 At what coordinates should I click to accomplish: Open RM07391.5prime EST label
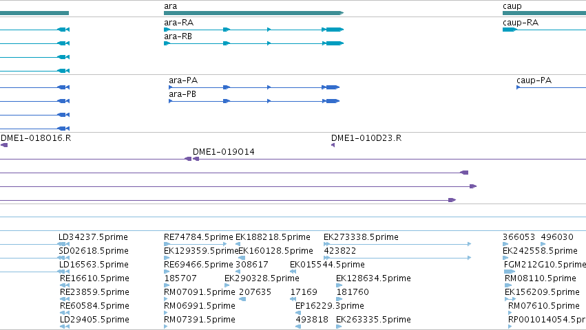pyautogui.click(x=200, y=320)
